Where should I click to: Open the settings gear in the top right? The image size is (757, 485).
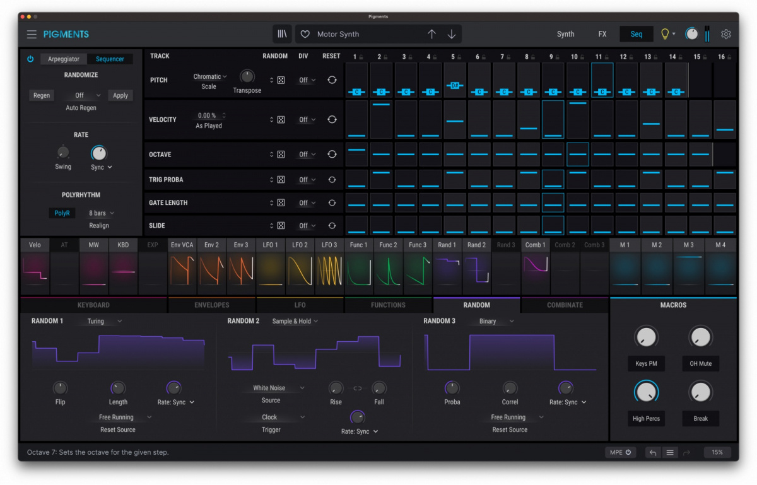pos(726,34)
